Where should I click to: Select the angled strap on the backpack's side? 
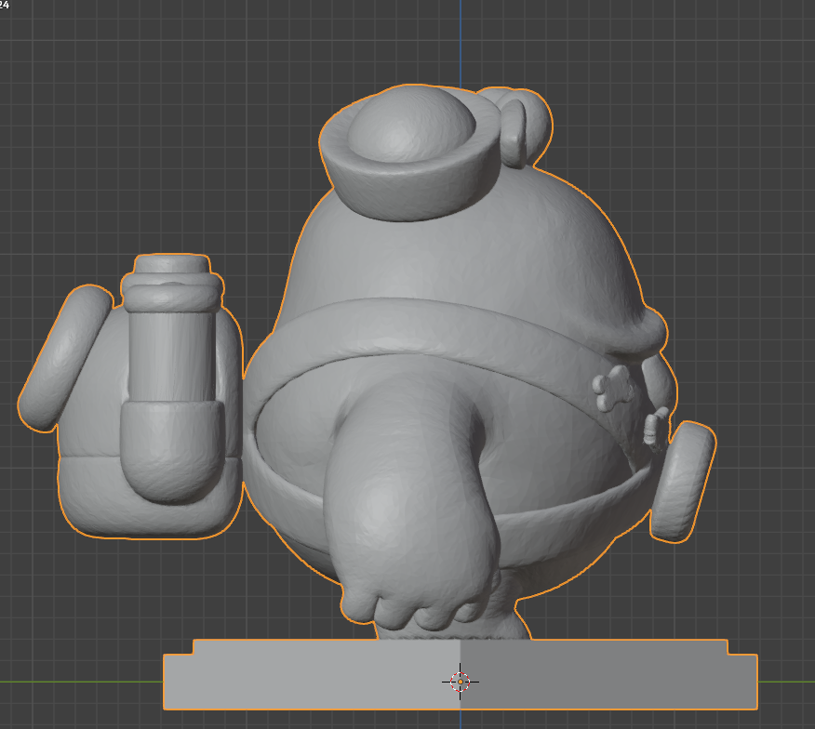(65, 358)
